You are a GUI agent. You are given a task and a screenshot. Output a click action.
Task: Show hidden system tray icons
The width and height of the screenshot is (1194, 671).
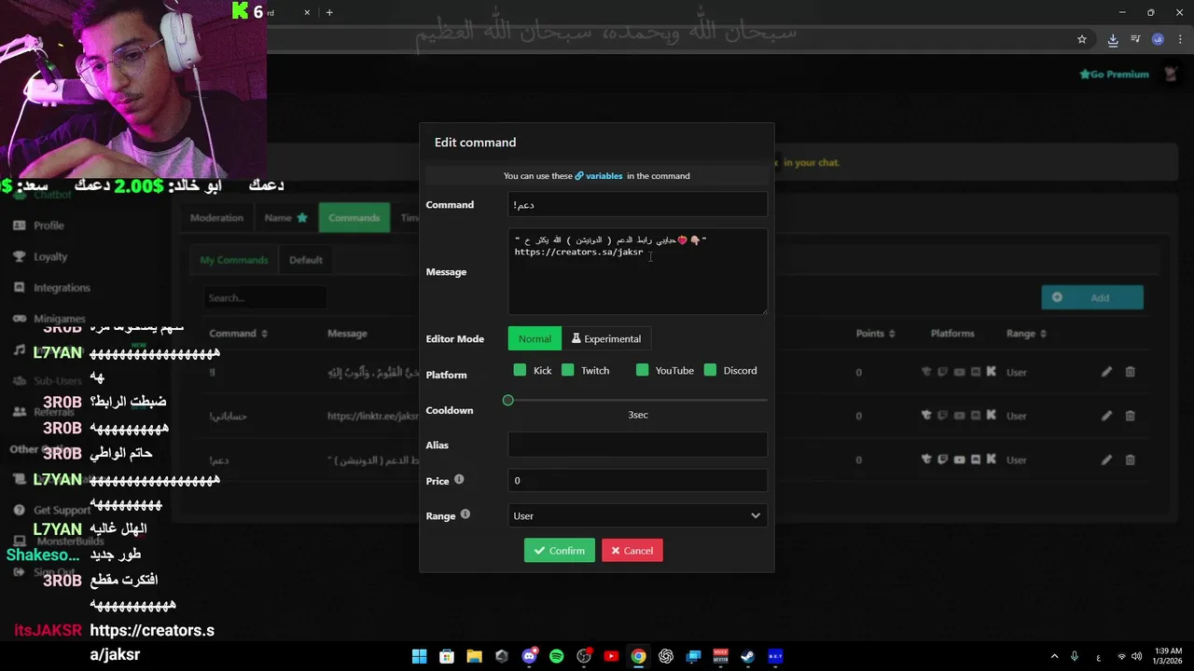click(x=1054, y=656)
